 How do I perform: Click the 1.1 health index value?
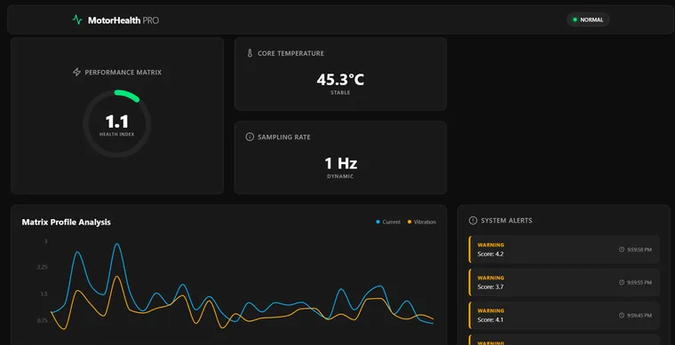click(x=117, y=122)
